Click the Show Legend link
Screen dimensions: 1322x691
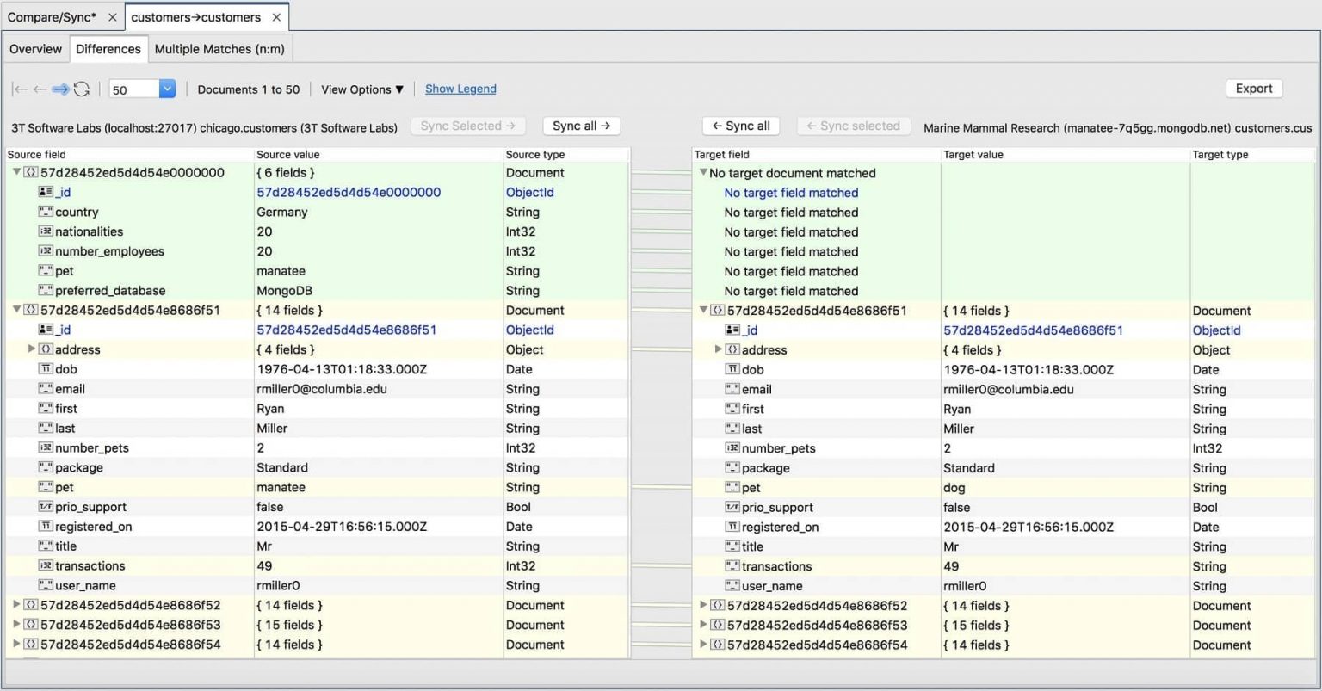pyautogui.click(x=460, y=89)
